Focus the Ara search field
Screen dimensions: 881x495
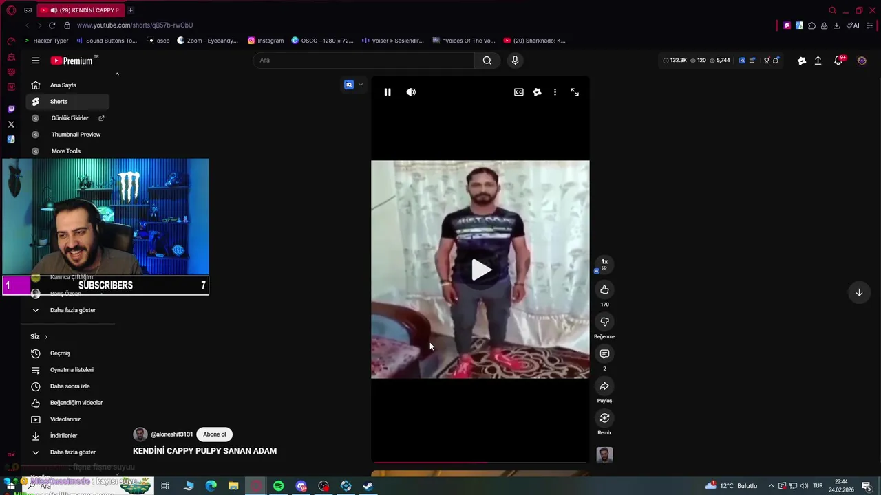(363, 60)
